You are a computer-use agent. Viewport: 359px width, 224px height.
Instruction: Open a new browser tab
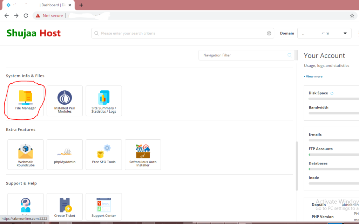coord(81,5)
